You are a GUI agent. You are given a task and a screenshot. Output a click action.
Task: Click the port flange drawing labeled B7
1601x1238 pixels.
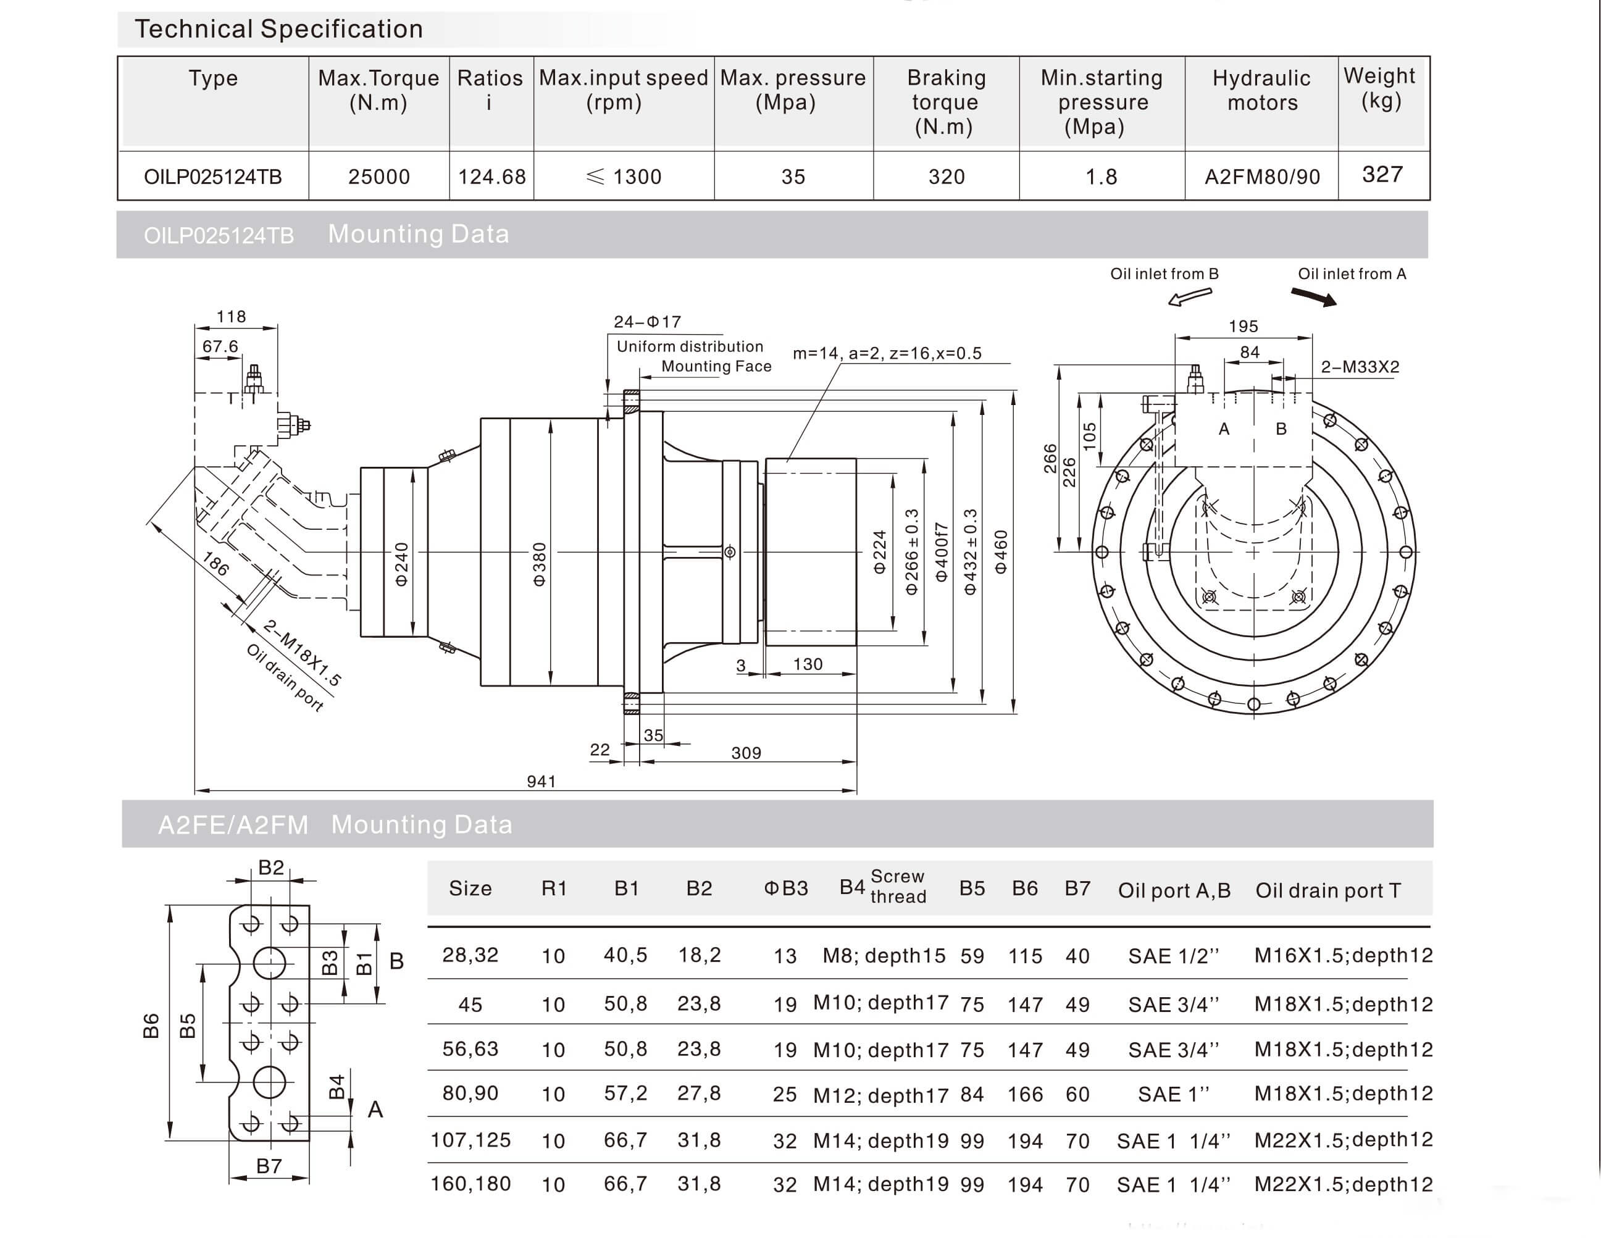click(269, 1023)
